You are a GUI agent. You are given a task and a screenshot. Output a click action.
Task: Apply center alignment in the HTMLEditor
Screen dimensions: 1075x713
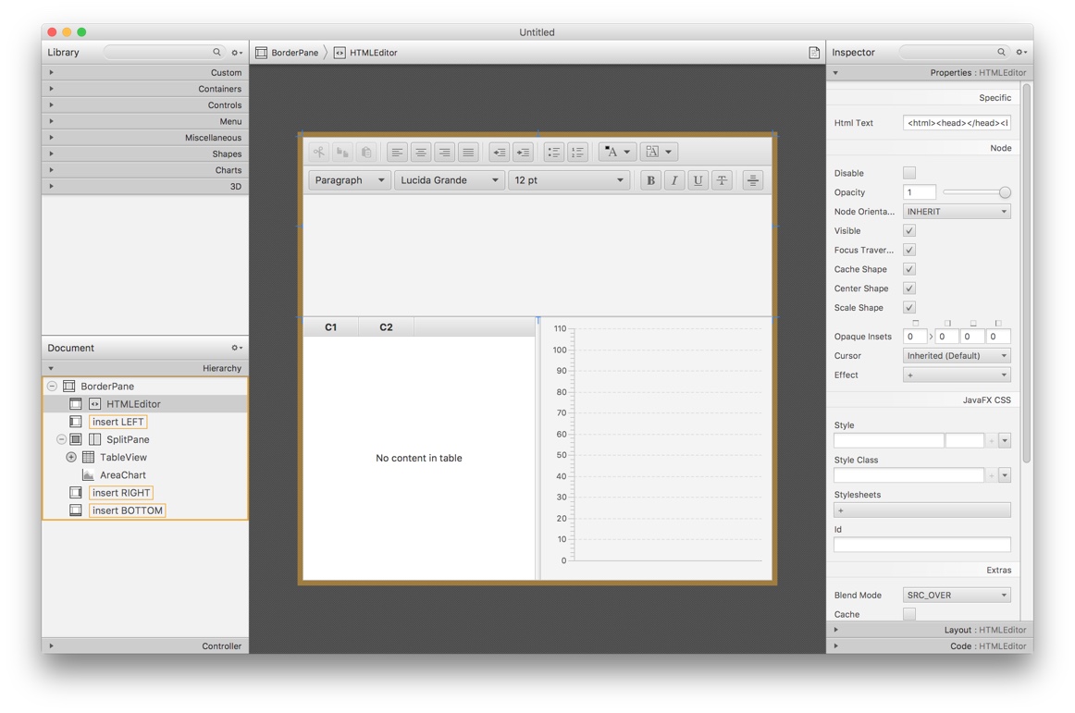pyautogui.click(x=419, y=151)
